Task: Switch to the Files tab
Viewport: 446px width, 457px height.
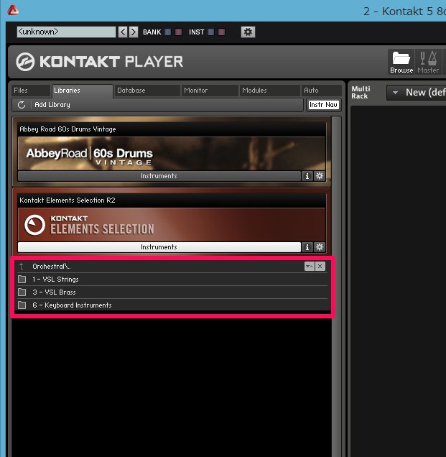Action: (31, 91)
